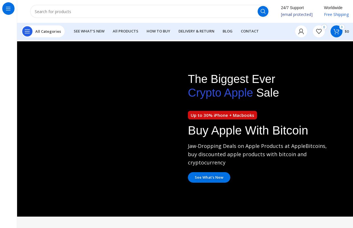Navigate to the BLOG section

click(227, 31)
